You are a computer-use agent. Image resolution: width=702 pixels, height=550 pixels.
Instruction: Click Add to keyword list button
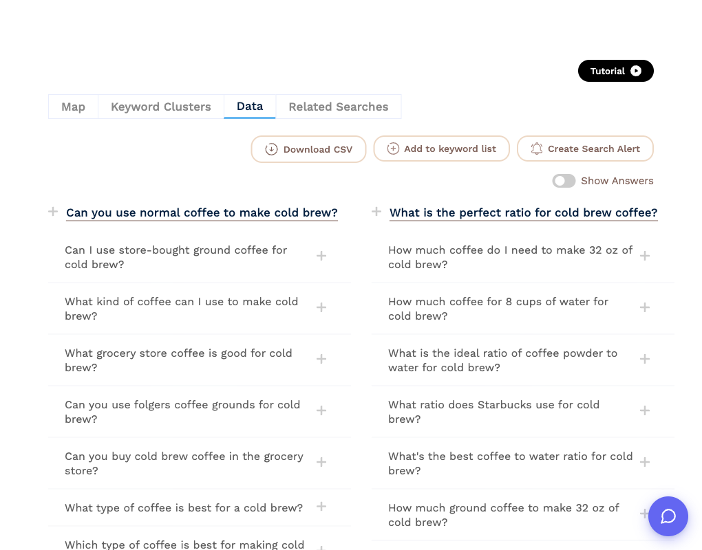[x=441, y=149]
